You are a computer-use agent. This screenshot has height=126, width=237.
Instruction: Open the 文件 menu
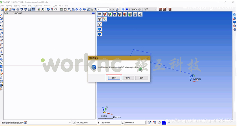2,5
